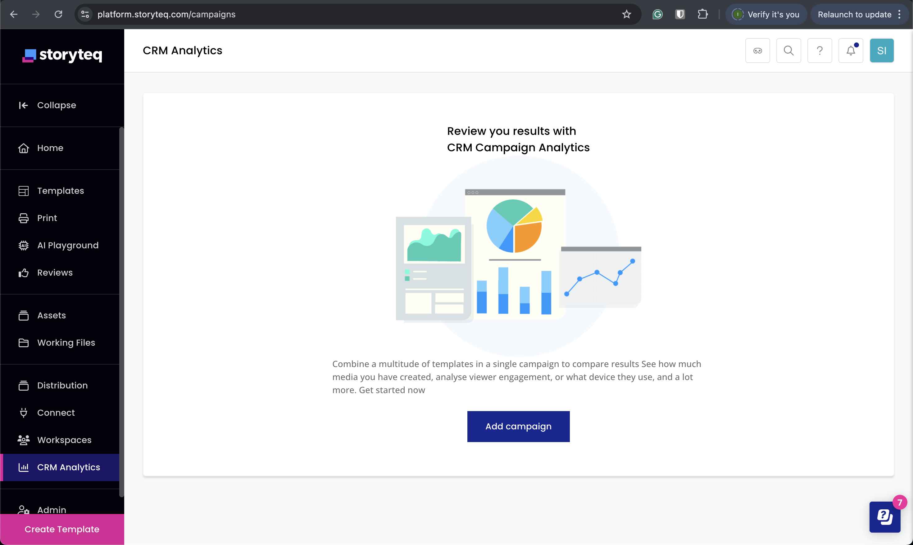Reload the page
913x545 pixels.
[x=58, y=14]
